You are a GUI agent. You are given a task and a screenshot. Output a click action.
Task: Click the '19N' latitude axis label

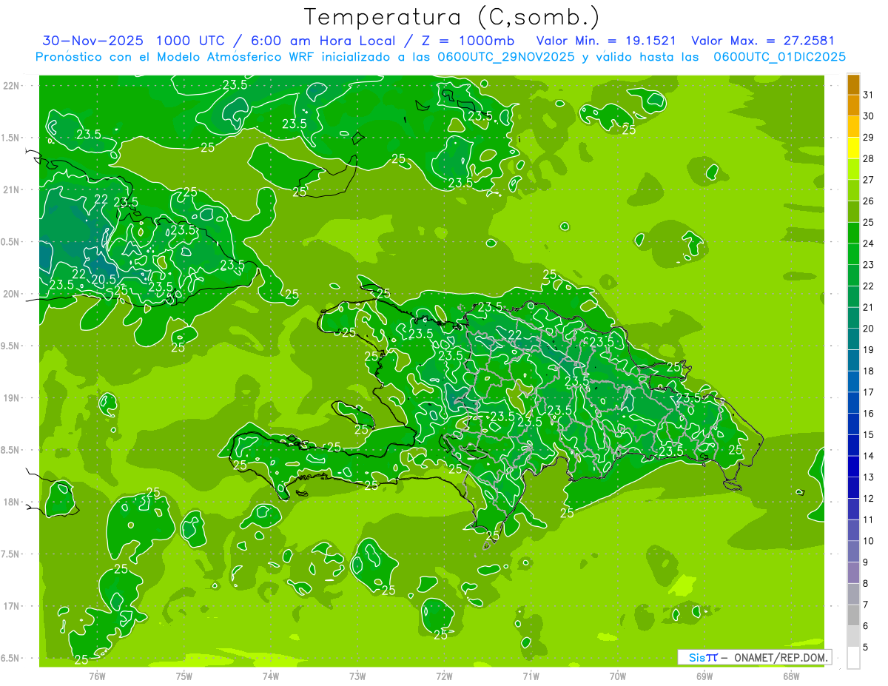tap(13, 398)
